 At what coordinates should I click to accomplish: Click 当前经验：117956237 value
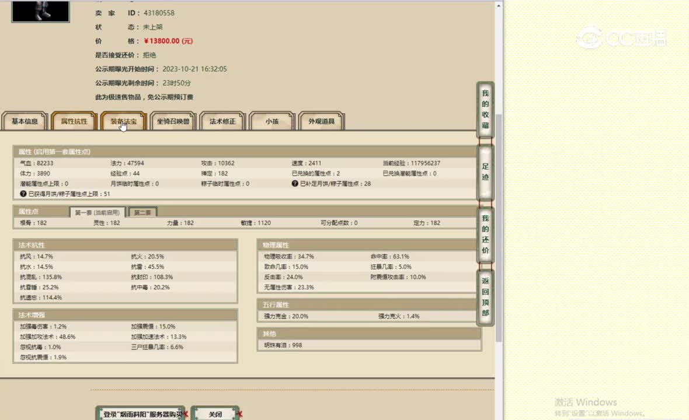click(411, 163)
